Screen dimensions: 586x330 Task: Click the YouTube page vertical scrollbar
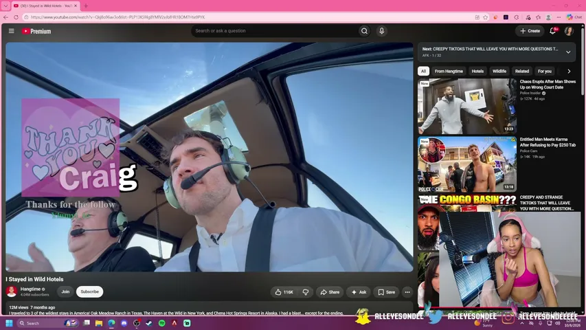583,62
